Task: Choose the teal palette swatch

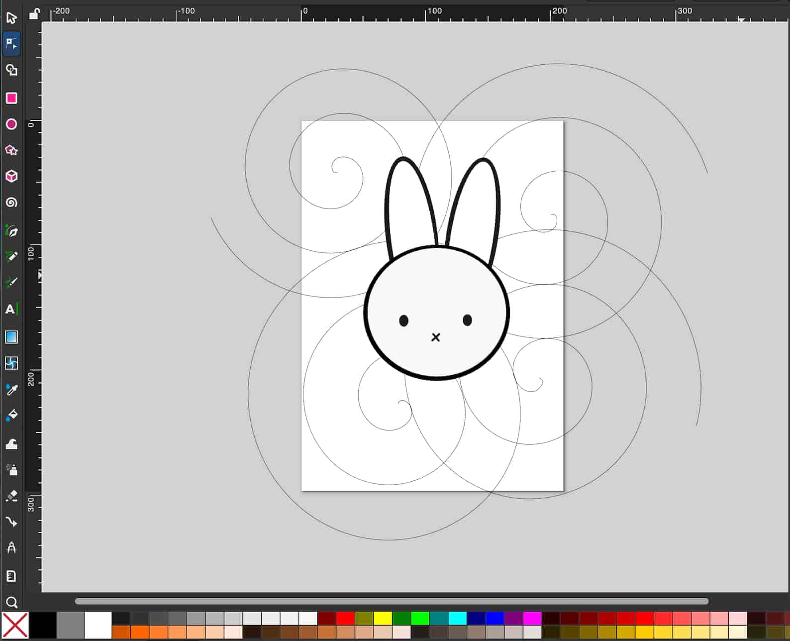Action: 439,619
